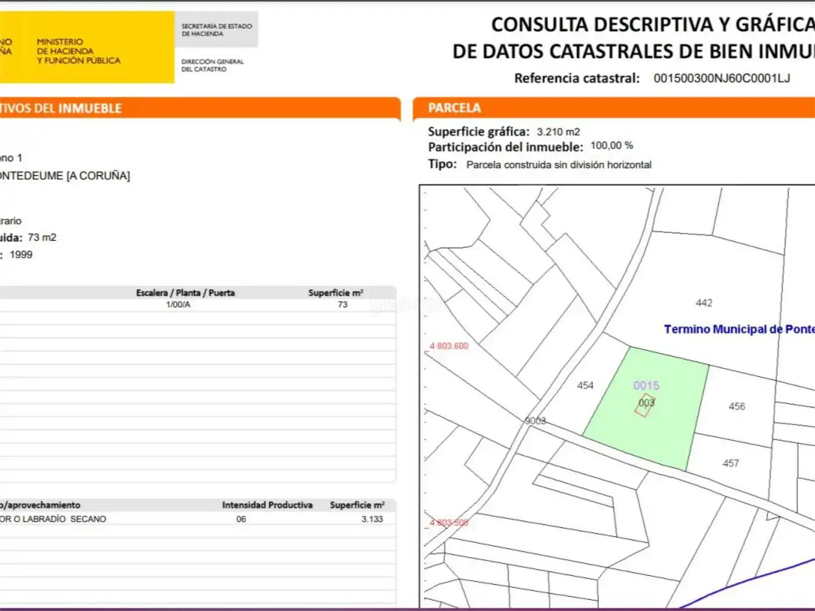Select the 'LABRADÍO SECANO' crop cell
Image resolution: width=815 pixels, height=611 pixels.
53,519
